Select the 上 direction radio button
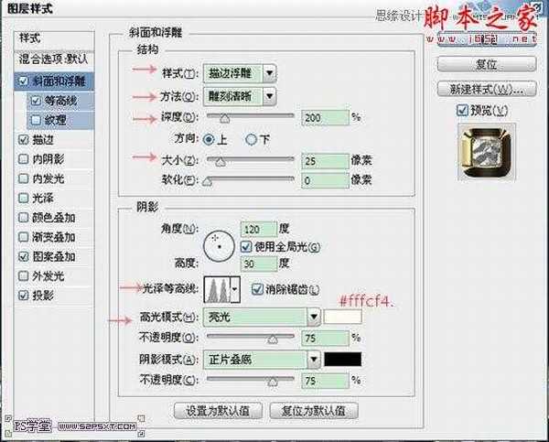Image resolution: width=549 pixels, height=442 pixels. coord(209,140)
